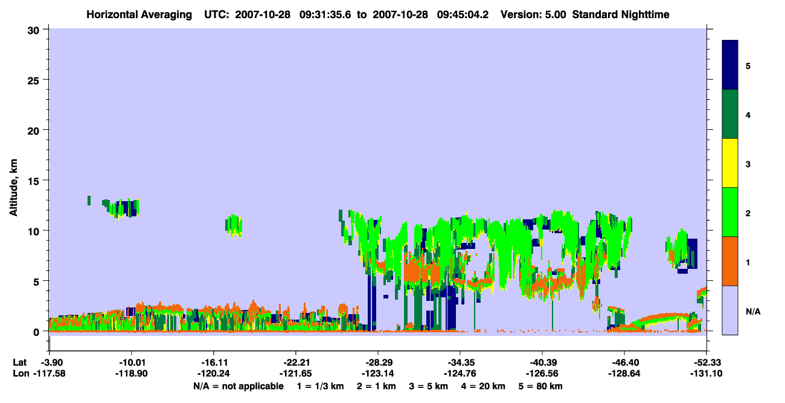Click the N/A = not applicable legend text
This screenshot has height=403, width=785.
[238, 386]
